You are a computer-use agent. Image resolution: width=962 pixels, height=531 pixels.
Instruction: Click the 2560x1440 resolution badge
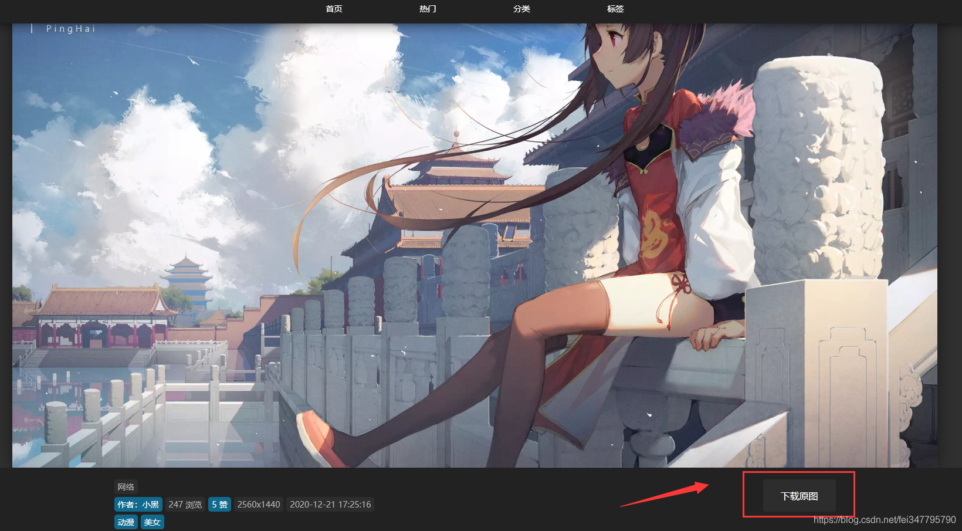tap(259, 505)
